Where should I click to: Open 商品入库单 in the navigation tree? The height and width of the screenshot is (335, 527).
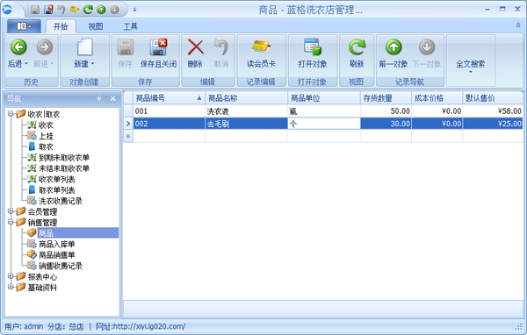[x=56, y=244]
